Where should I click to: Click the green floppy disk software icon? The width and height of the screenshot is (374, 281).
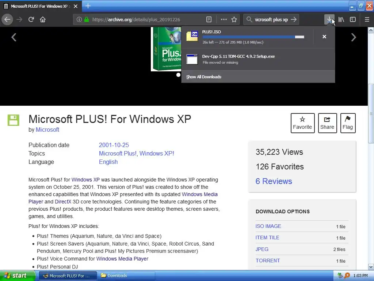coord(14,120)
